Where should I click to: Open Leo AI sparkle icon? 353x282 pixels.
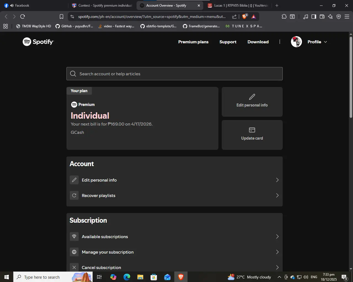(330, 17)
